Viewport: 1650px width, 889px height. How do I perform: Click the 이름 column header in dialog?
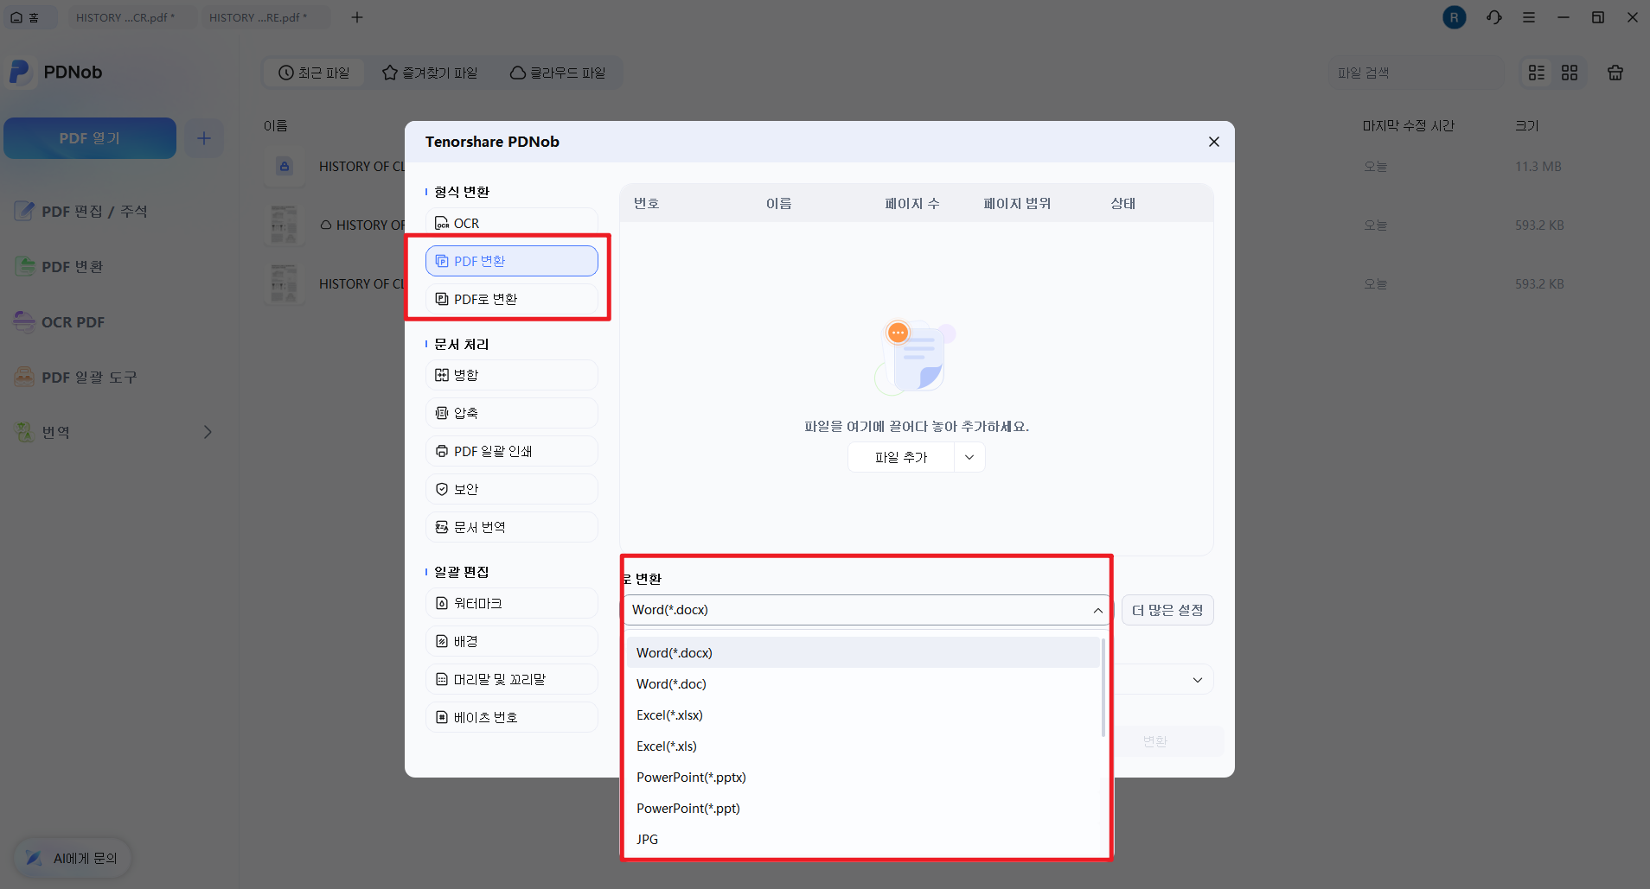point(778,203)
